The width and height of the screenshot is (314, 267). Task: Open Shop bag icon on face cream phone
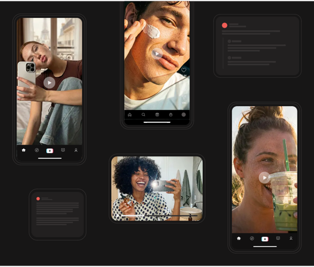coord(171,114)
